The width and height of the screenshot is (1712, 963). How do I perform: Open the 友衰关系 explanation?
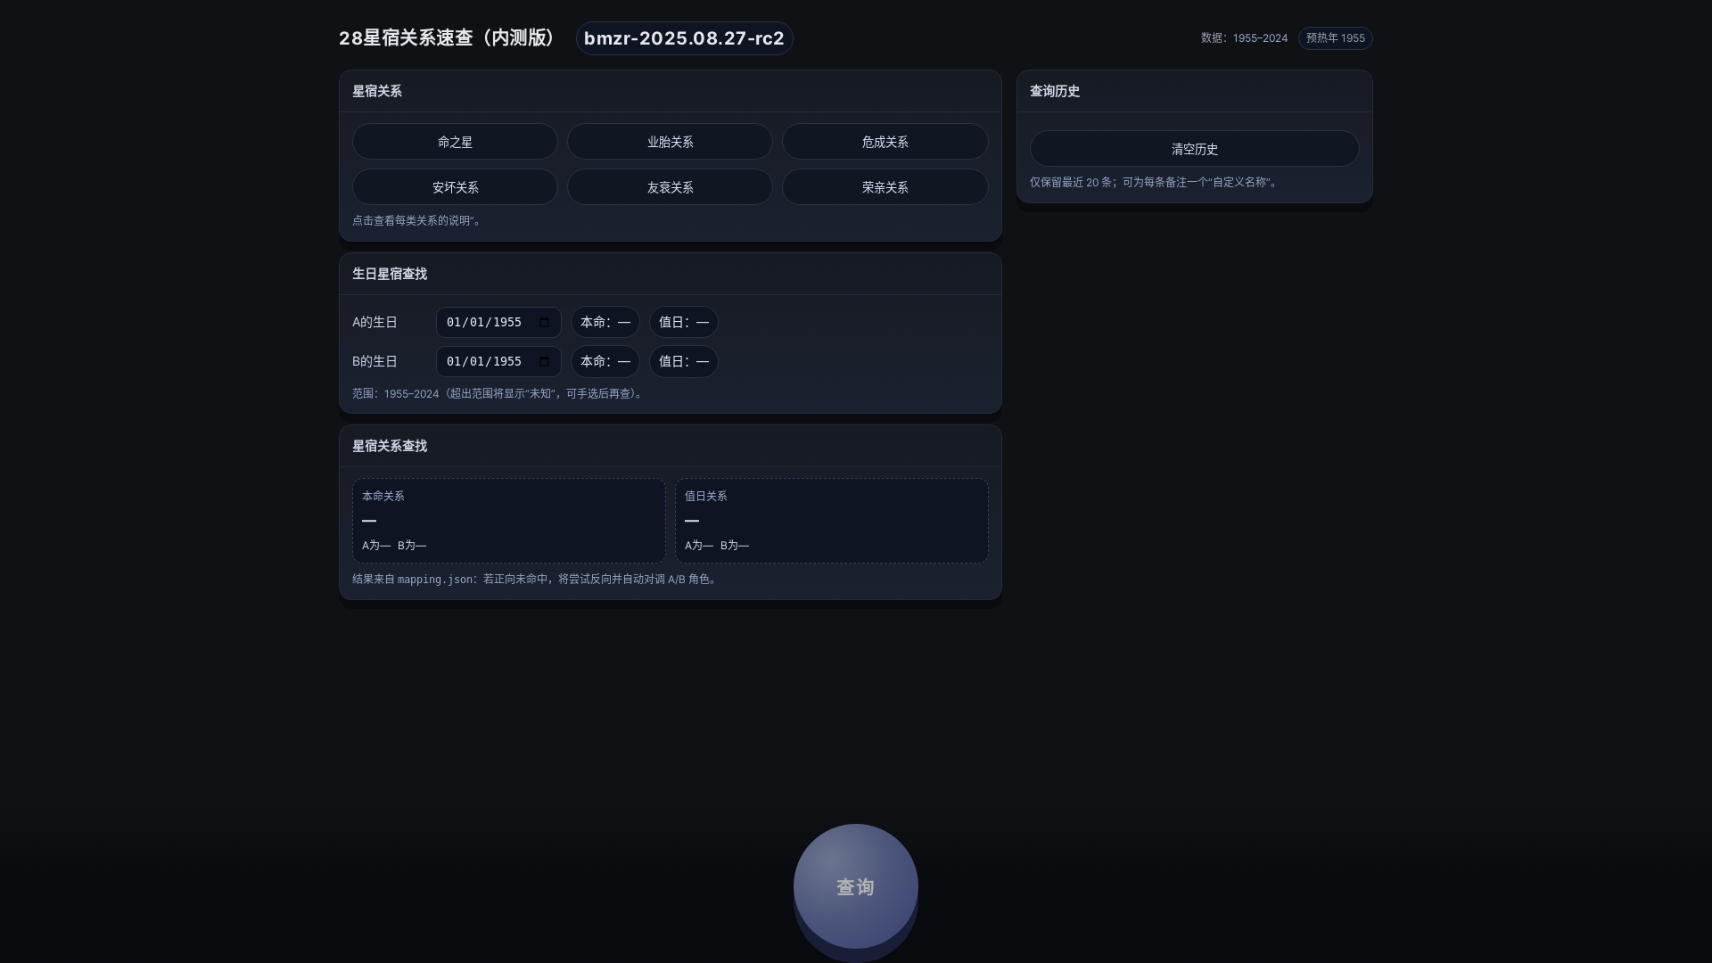pos(670,187)
